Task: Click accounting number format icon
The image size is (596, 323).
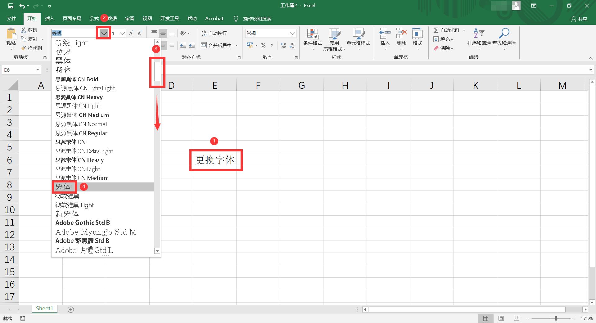Action: pos(250,45)
